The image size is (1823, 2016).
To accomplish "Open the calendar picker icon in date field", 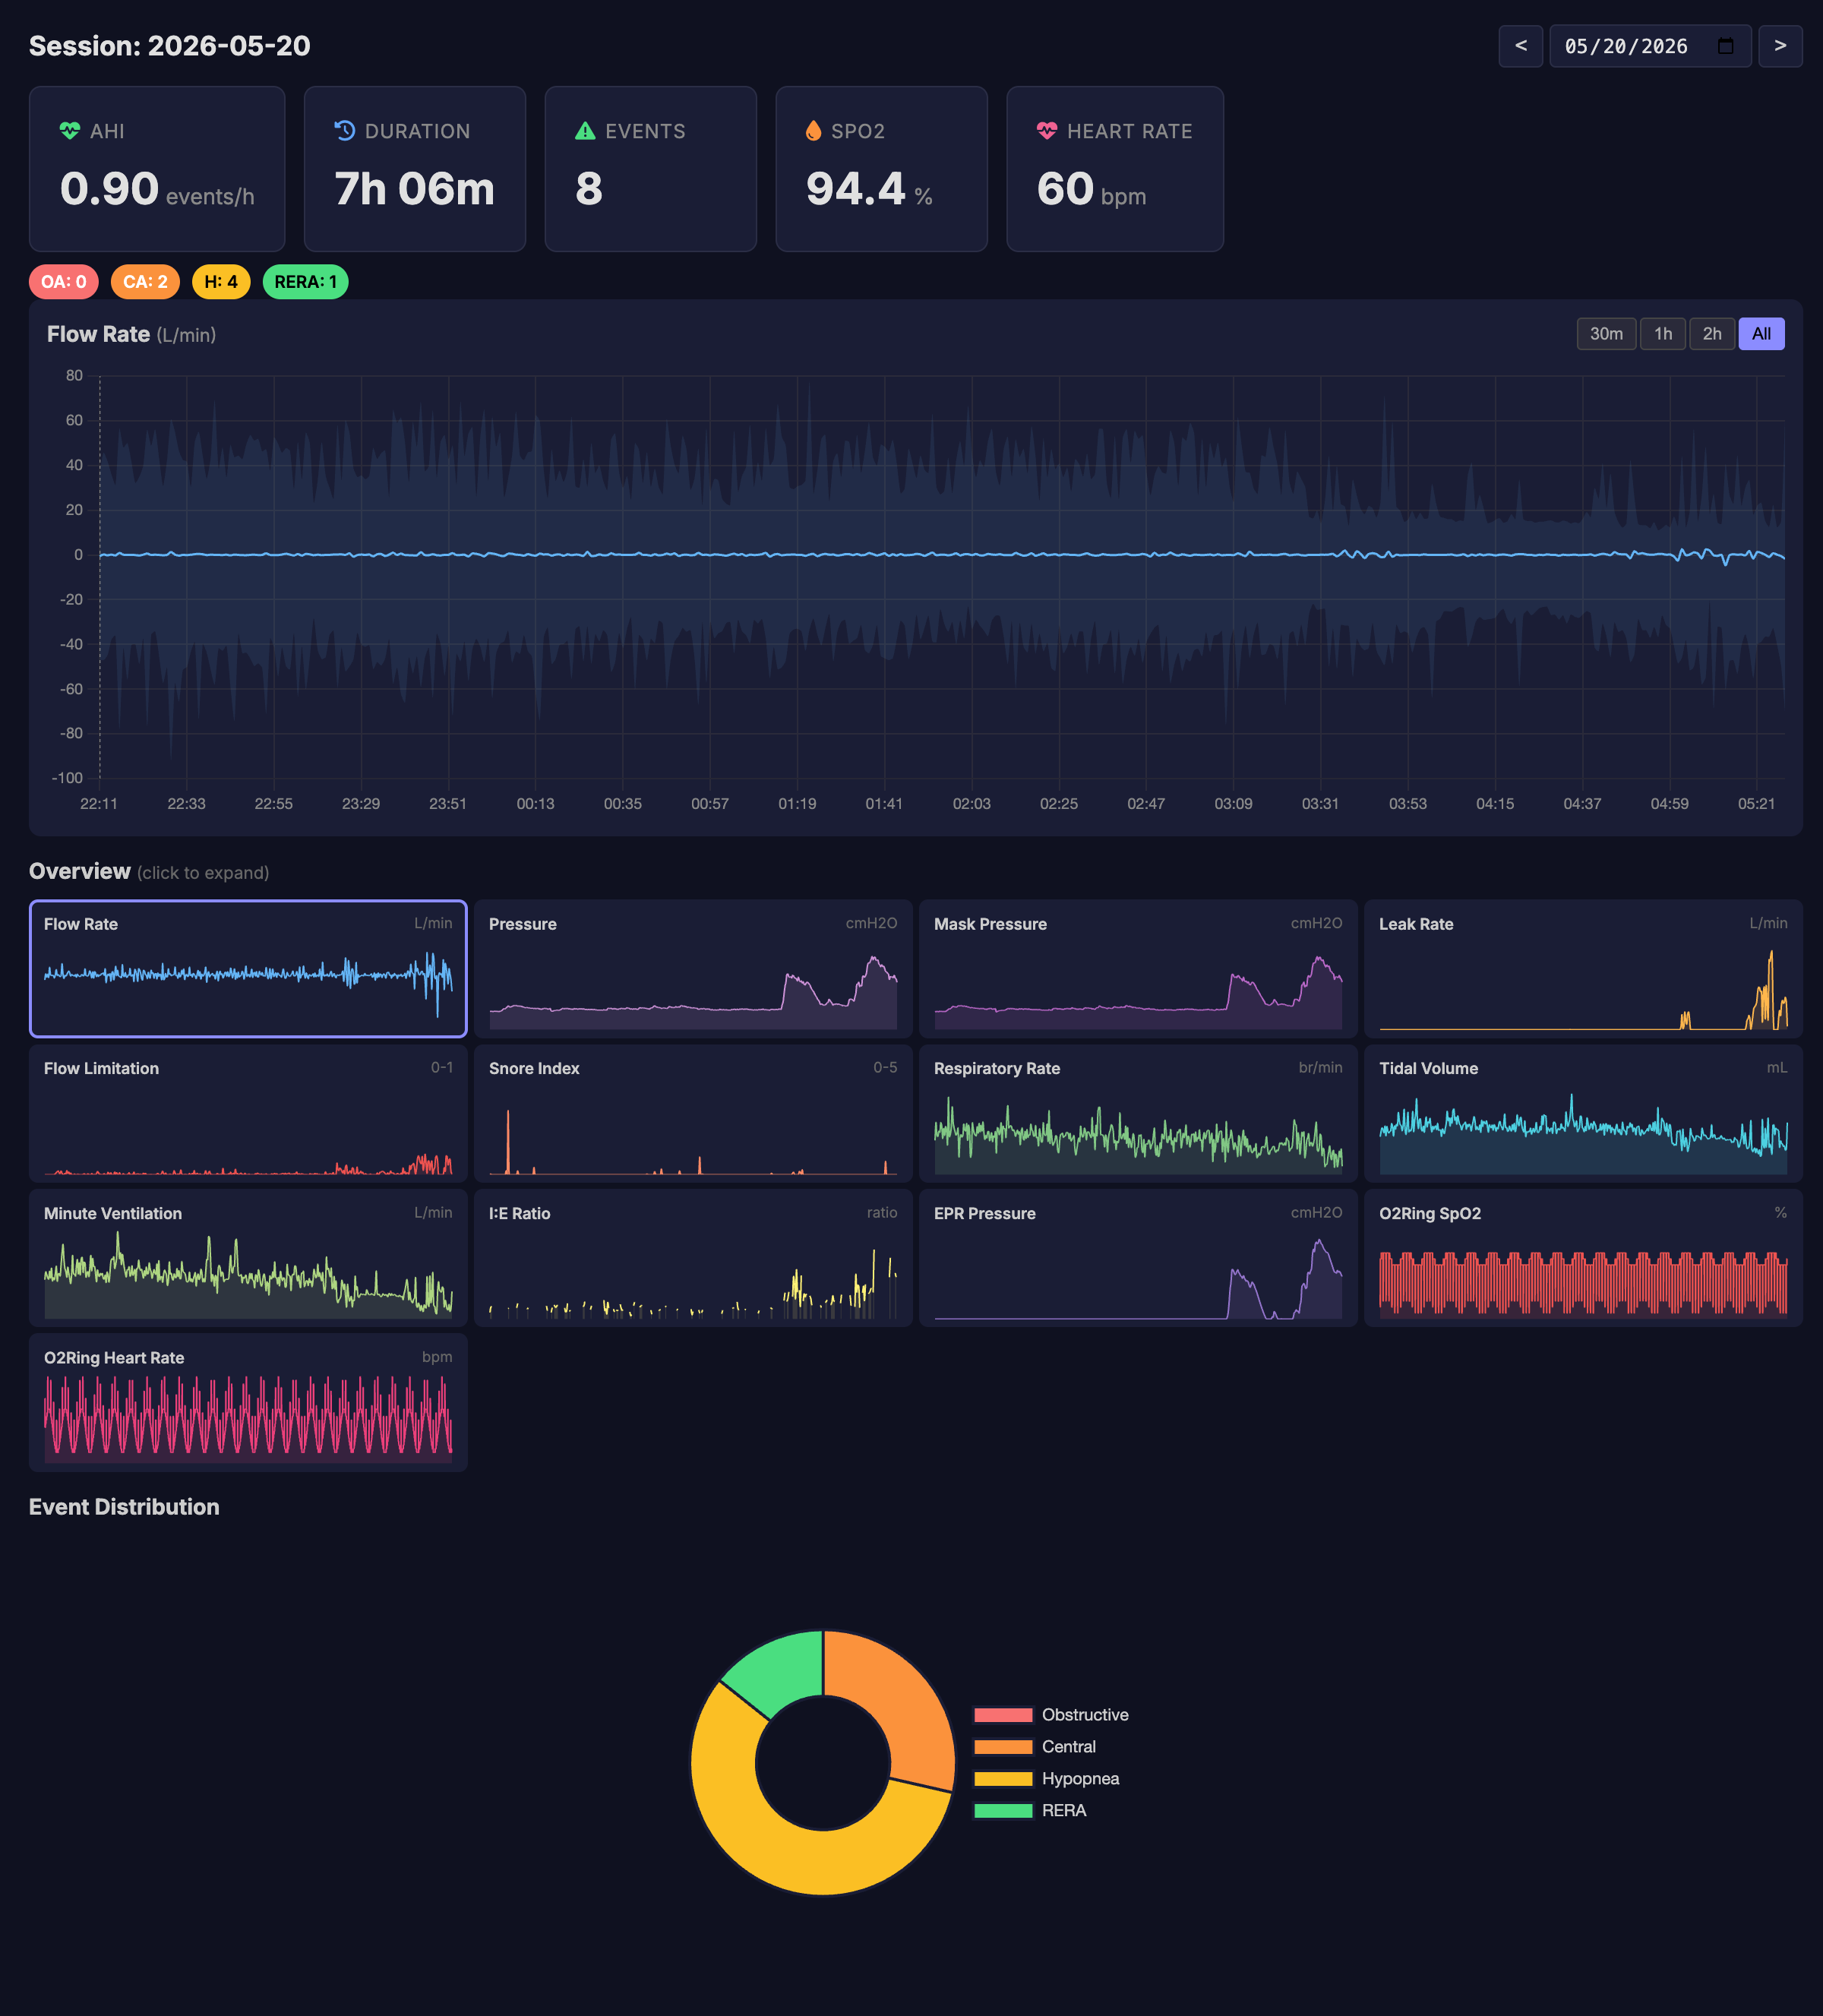I will pos(1725,46).
